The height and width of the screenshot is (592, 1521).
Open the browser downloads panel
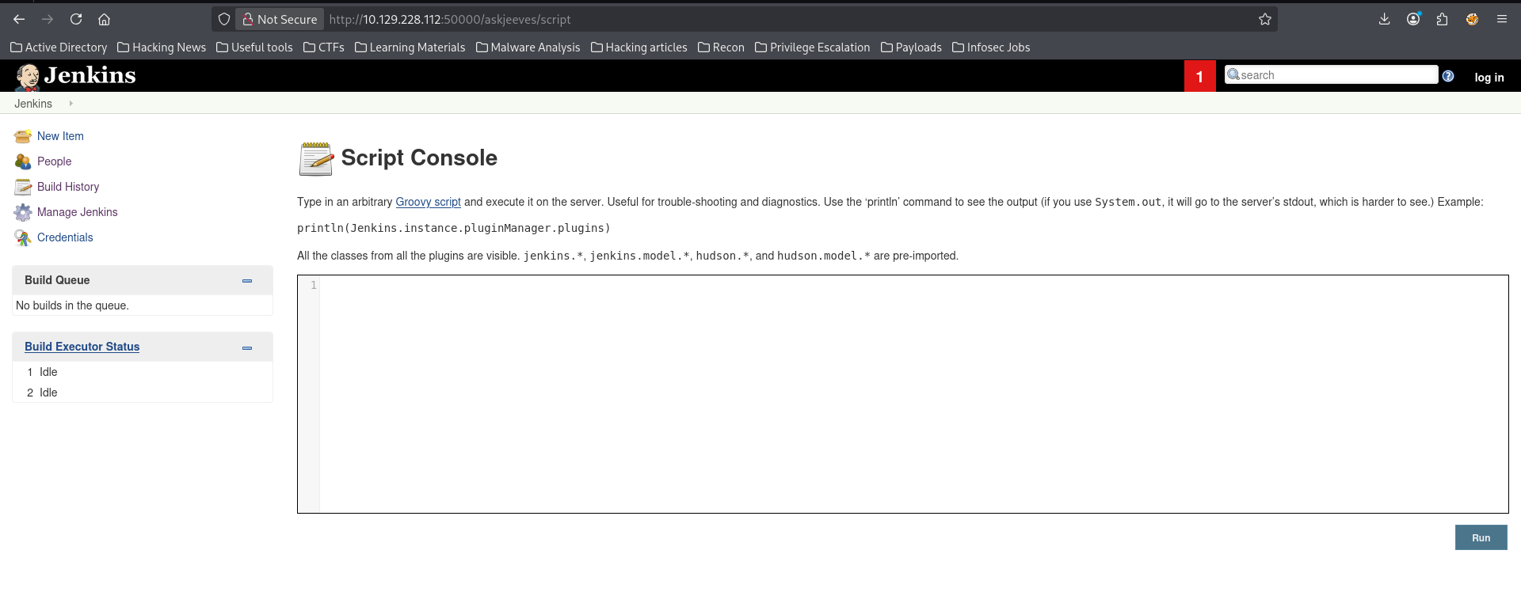point(1384,19)
